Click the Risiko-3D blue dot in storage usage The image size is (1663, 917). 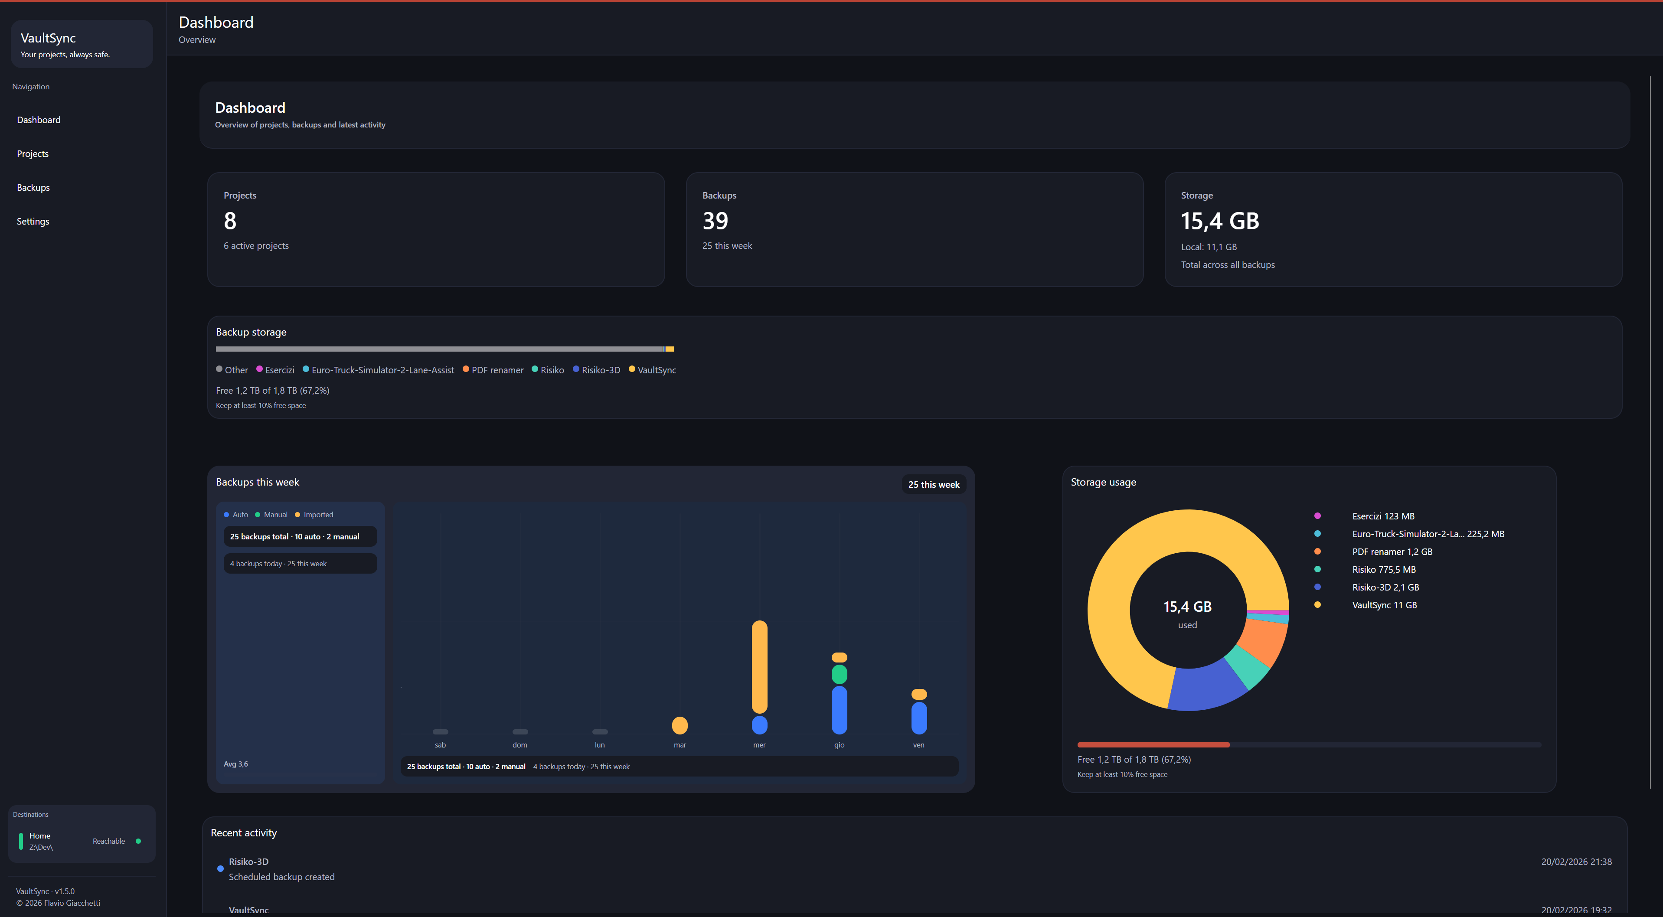[x=1318, y=587]
